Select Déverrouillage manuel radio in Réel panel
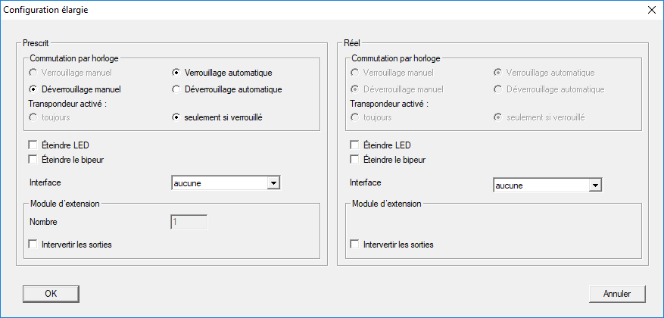664x318 pixels. pyautogui.click(x=354, y=89)
